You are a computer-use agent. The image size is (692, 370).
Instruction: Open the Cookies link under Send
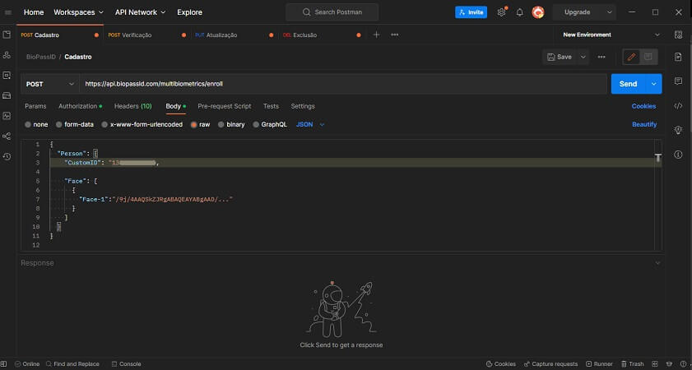click(643, 106)
